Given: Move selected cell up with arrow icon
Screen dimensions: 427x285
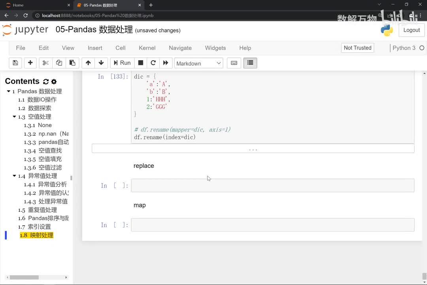Looking at the screenshot, I should [x=88, y=63].
